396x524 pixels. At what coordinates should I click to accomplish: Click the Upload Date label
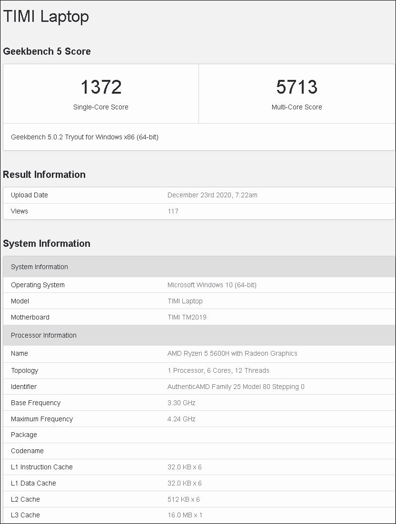(x=30, y=195)
